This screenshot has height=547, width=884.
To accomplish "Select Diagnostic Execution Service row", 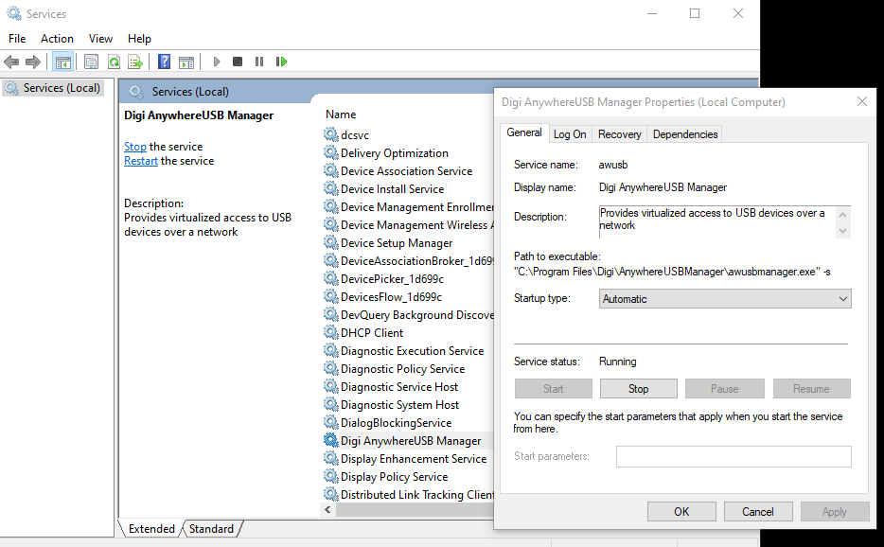I will click(409, 351).
